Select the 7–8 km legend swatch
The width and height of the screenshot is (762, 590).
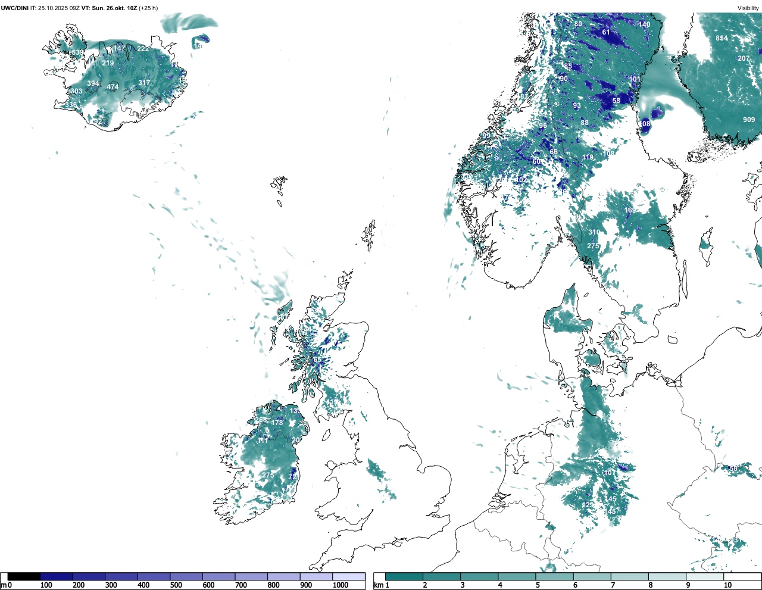(x=630, y=576)
